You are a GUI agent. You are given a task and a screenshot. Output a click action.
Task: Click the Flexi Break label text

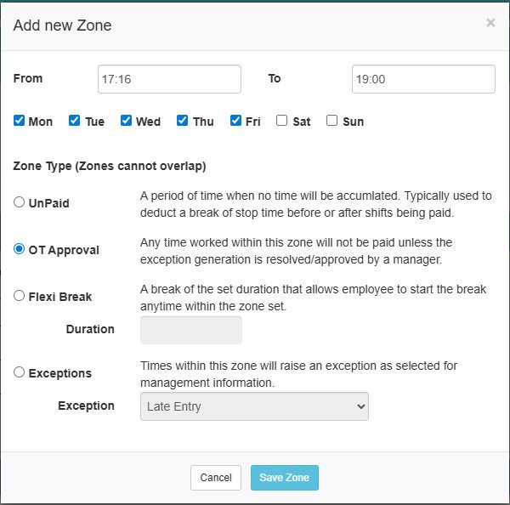tap(59, 297)
